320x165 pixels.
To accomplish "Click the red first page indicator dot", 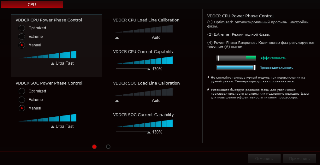I will click(94, 147).
